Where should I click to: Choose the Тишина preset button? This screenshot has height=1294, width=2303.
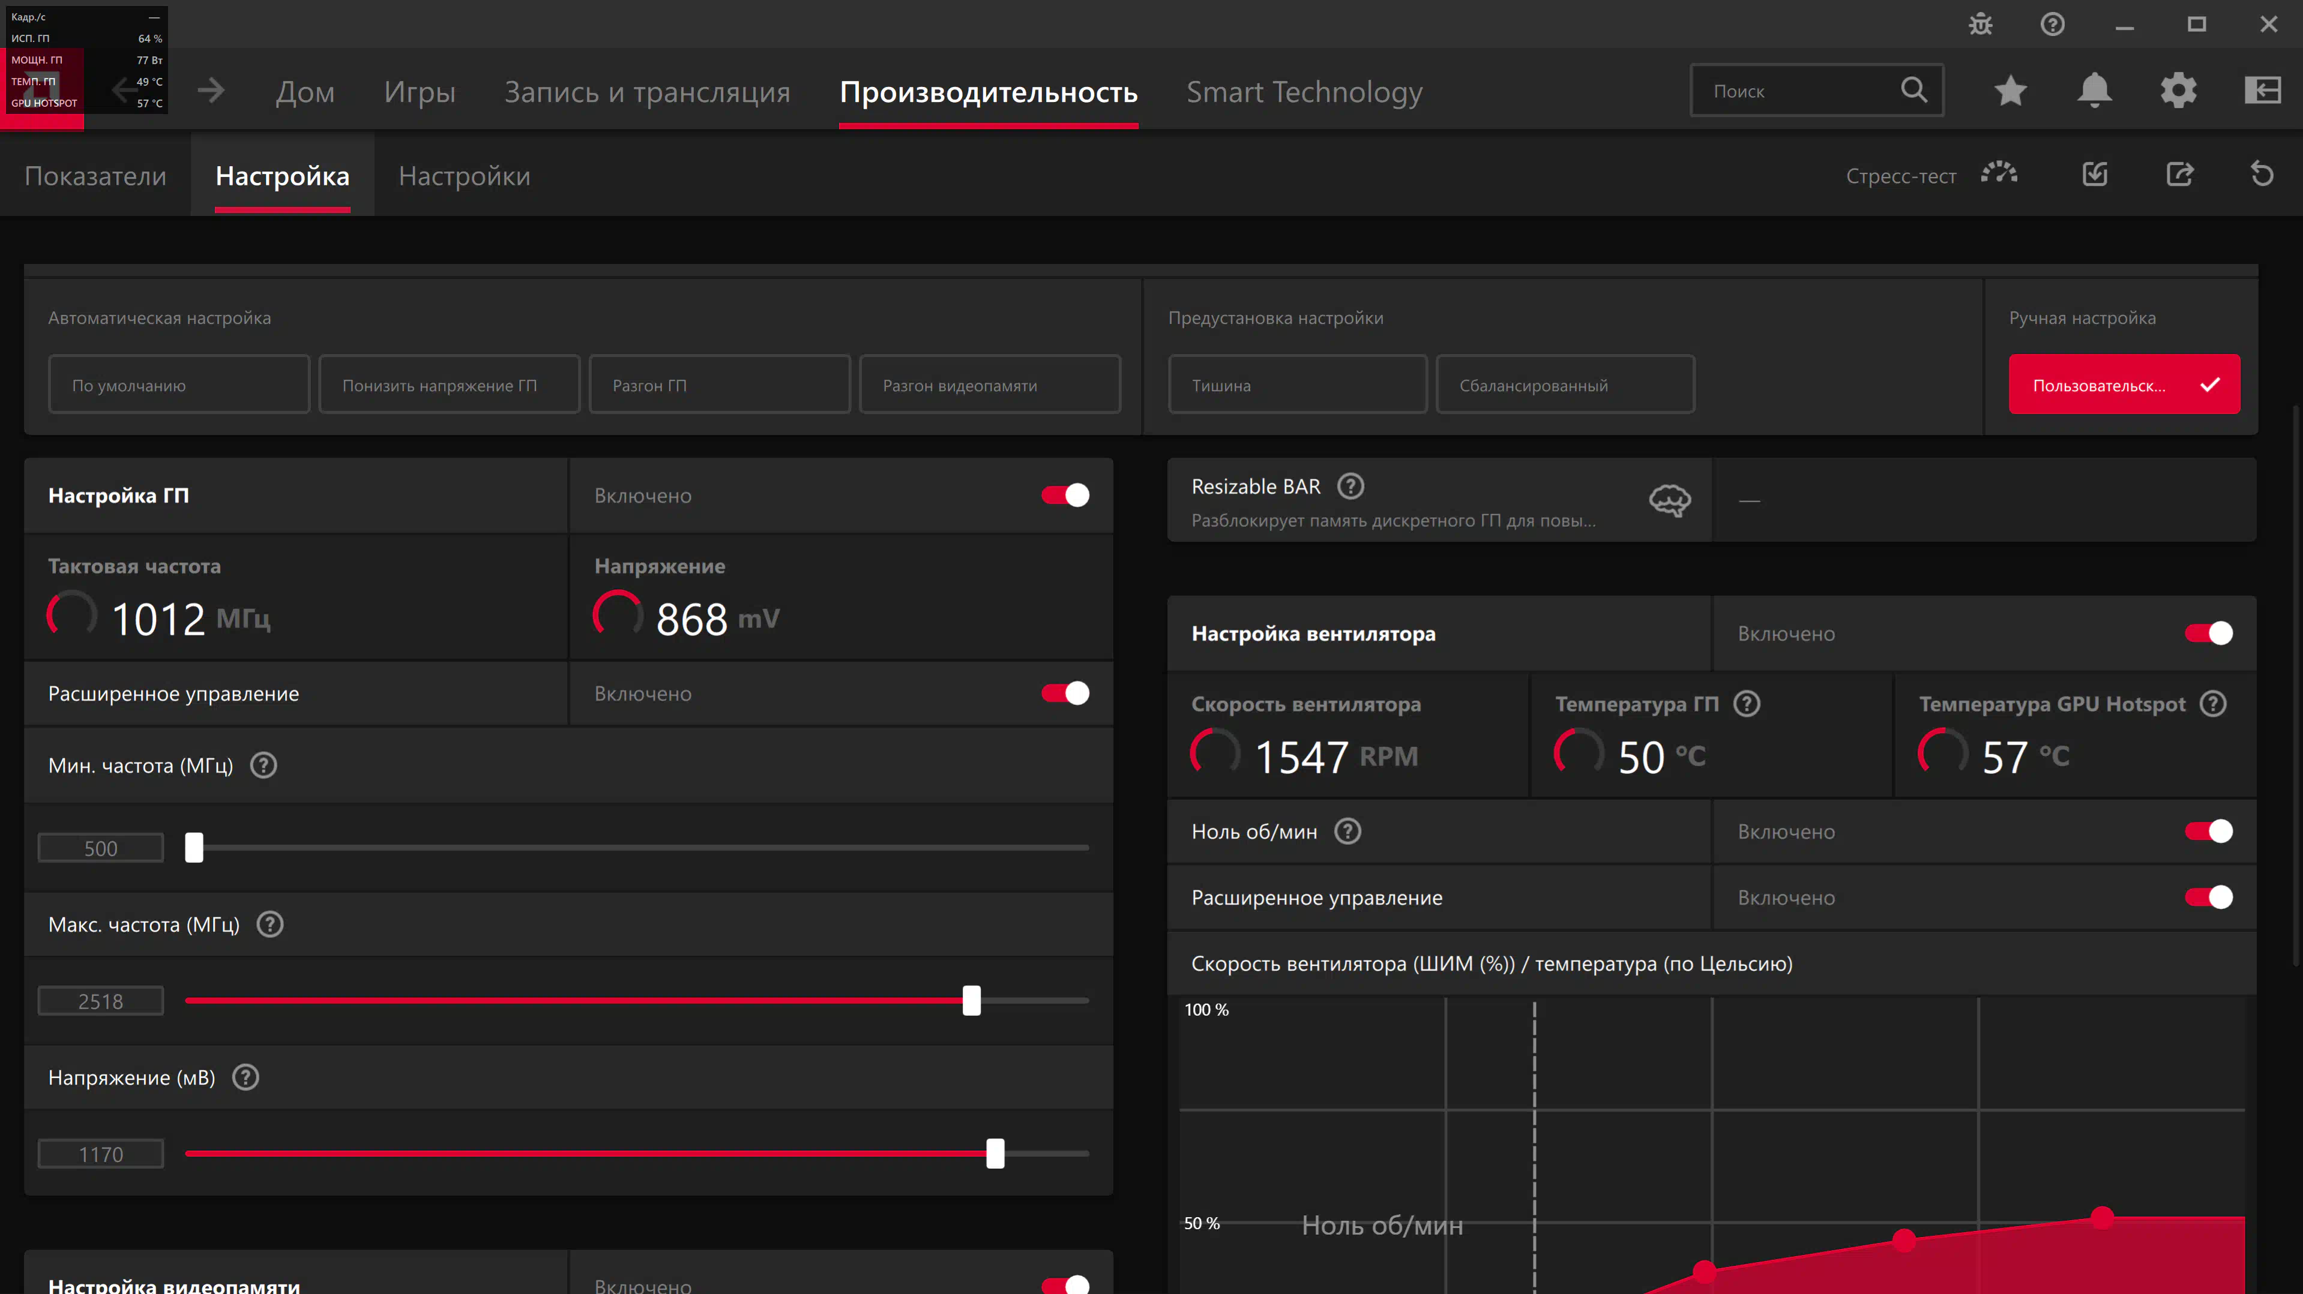pyautogui.click(x=1296, y=385)
